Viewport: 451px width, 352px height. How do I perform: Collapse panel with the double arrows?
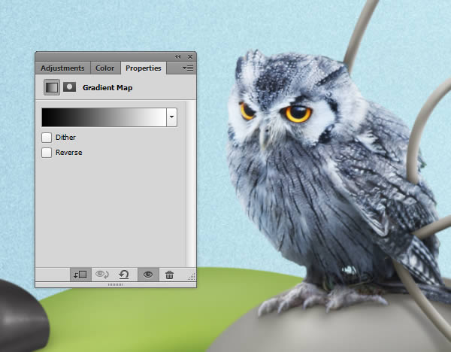[177, 56]
